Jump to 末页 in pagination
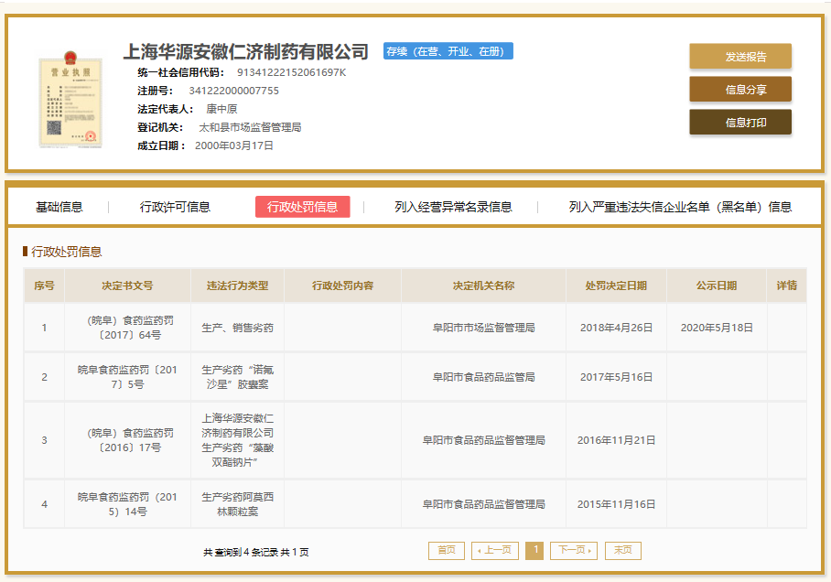 [622, 550]
